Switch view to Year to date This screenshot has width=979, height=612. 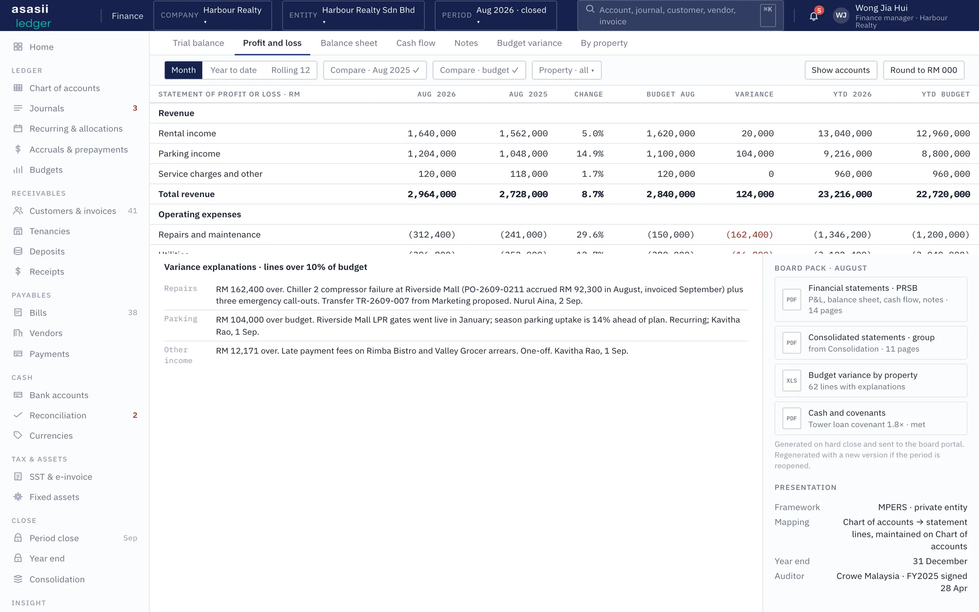(x=233, y=70)
